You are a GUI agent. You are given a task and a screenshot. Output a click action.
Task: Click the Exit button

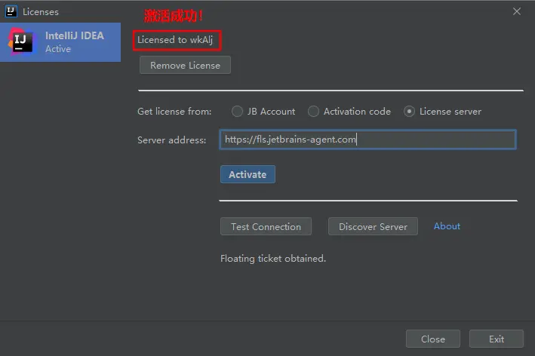tap(497, 339)
